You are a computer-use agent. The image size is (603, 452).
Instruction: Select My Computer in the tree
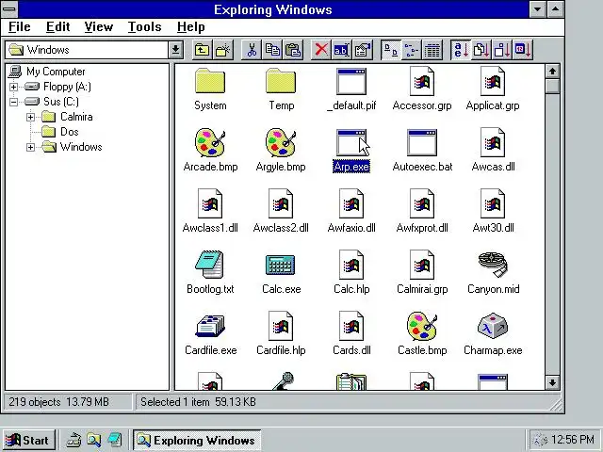(x=56, y=72)
